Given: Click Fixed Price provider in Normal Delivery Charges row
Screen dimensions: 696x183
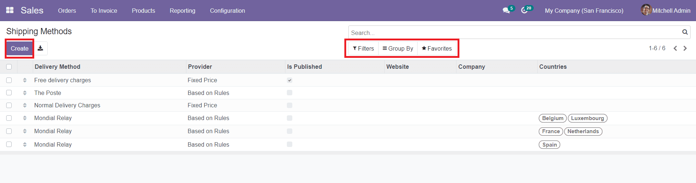Looking at the screenshot, I should [202, 105].
